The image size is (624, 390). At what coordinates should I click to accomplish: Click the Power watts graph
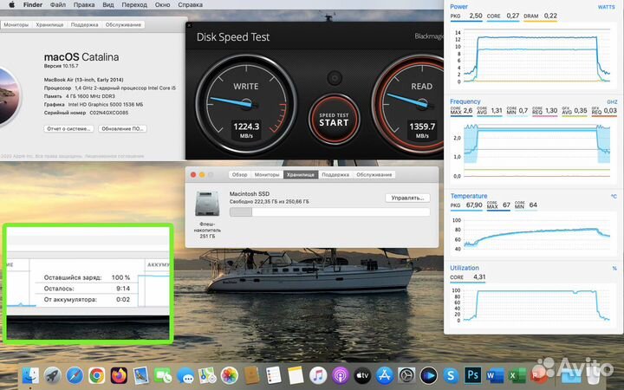click(532, 56)
